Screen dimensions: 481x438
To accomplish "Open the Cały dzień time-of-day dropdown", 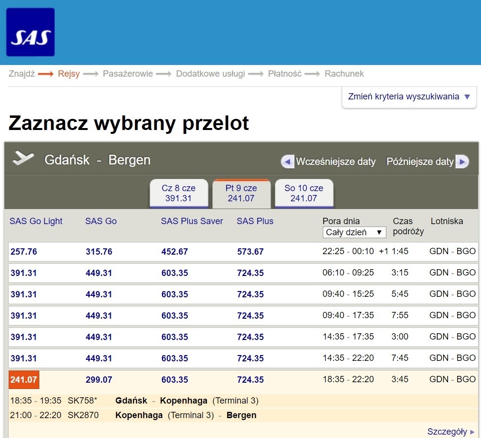I will (x=354, y=232).
